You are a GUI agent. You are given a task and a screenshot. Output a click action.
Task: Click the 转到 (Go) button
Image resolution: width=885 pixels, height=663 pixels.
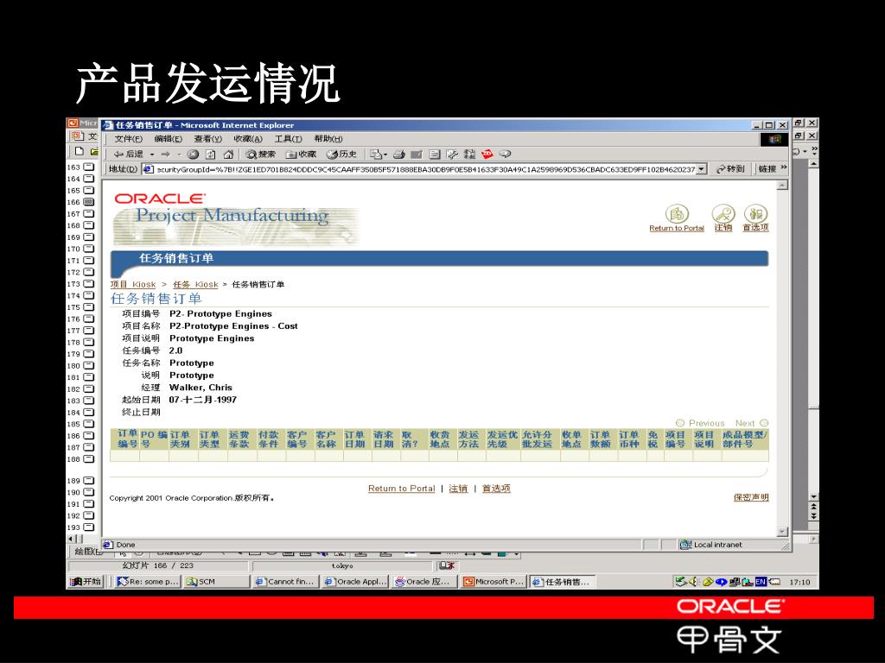(731, 169)
